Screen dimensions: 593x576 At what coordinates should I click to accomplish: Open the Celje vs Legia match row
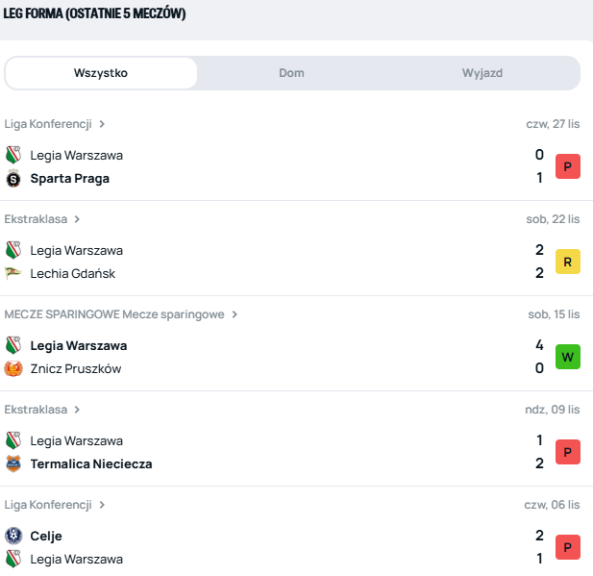pos(288,547)
